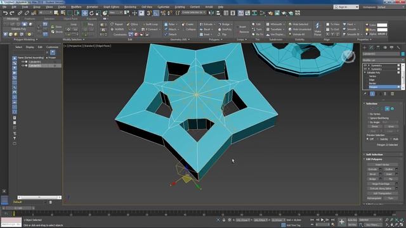This screenshot has width=406, height=228.
Task: Open the Edit menu
Action: [x=14, y=7]
